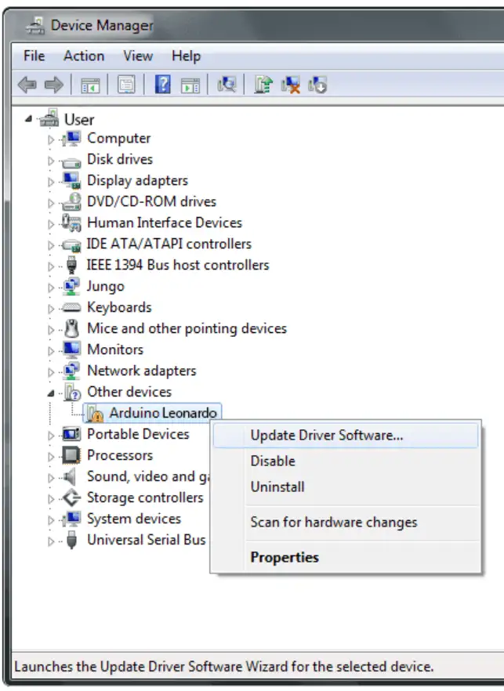Expand the Display adapters node
This screenshot has height=691, width=504.
pos(52,181)
